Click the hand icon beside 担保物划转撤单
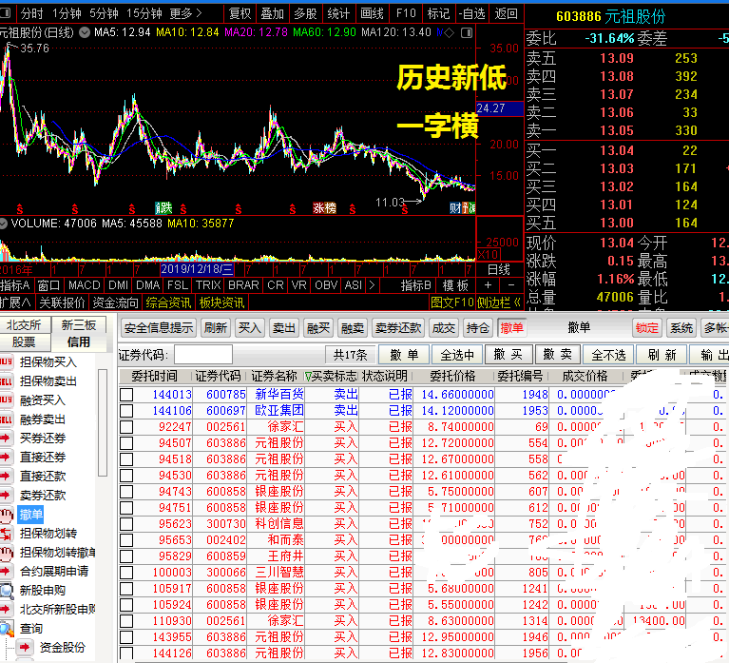The width and height of the screenshot is (729, 663). (x=6, y=553)
